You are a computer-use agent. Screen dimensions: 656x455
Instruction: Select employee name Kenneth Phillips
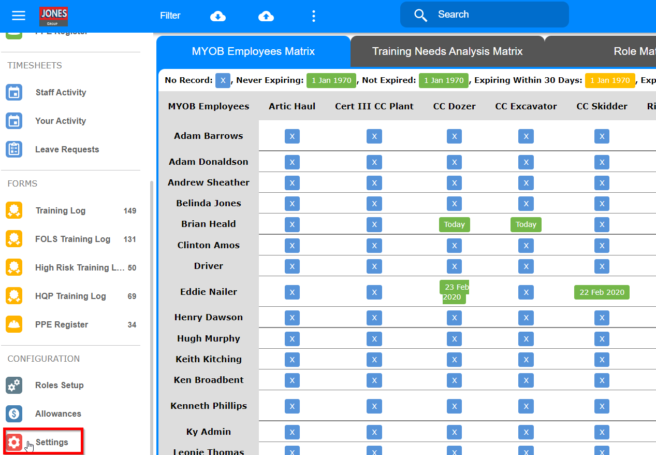pos(209,406)
